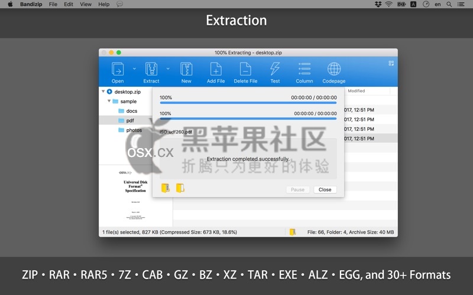Viewport: 473px width, 295px height.
Task: Click the Delete File toolbar icon
Action: 245,69
